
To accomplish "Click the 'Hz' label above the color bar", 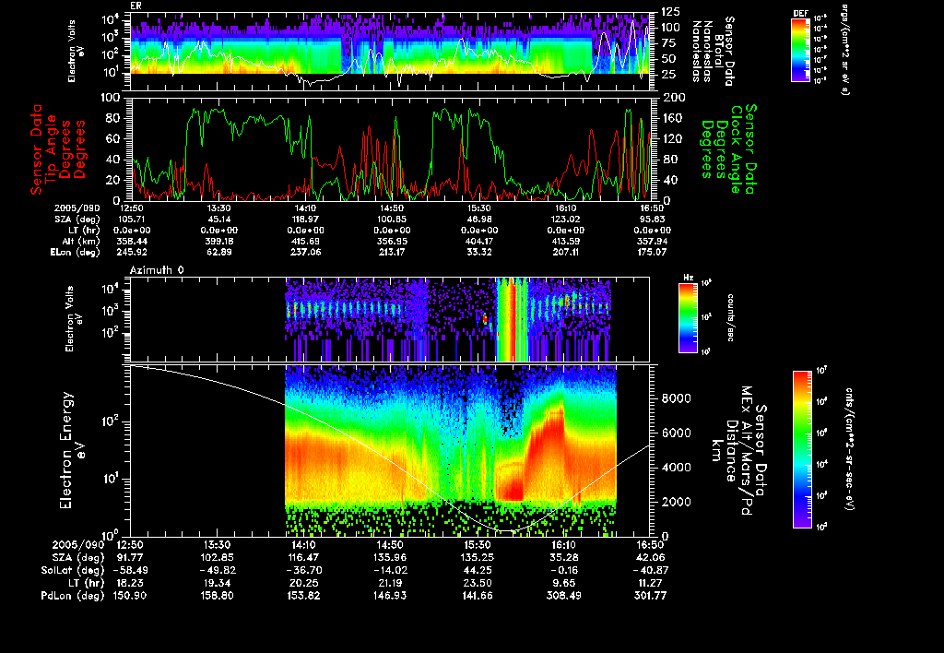I will click(688, 278).
